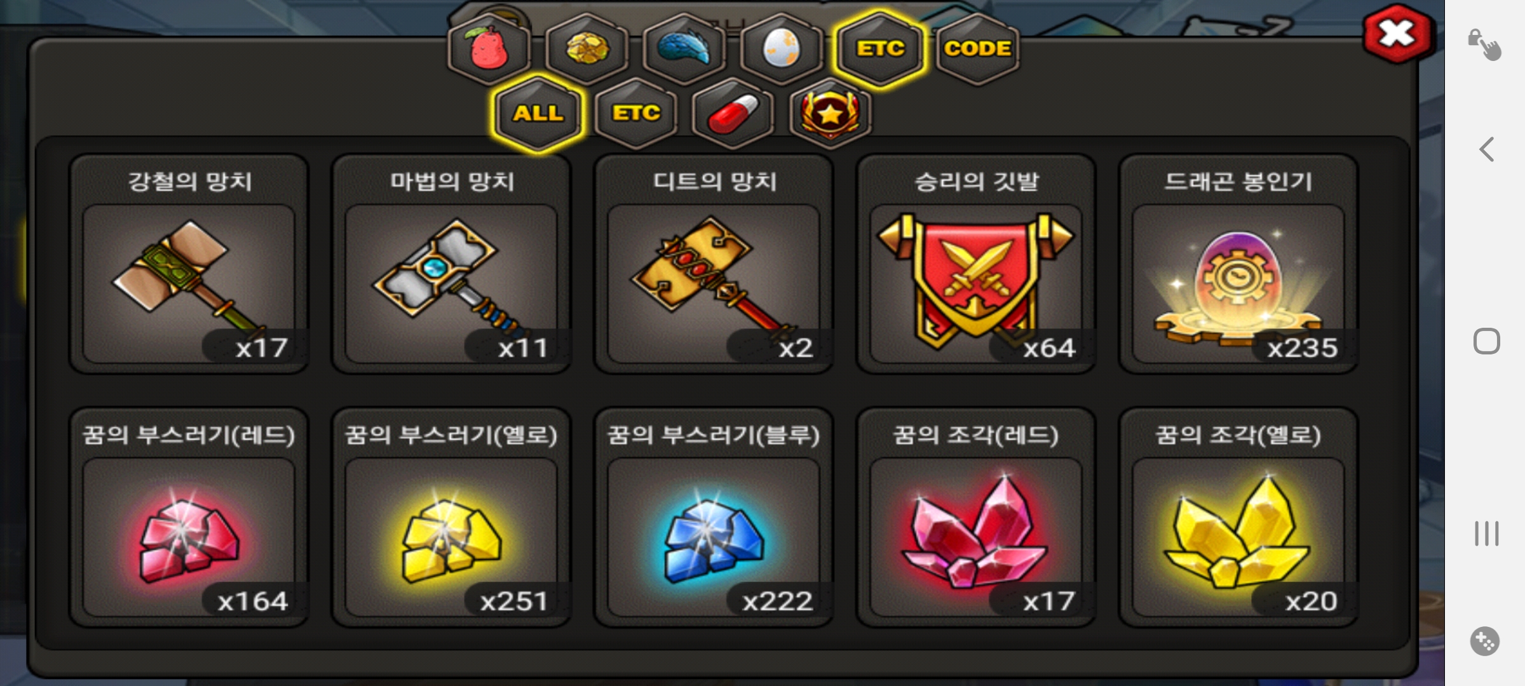Switch to the spotted egg tab
The image size is (1525, 686).
point(782,49)
